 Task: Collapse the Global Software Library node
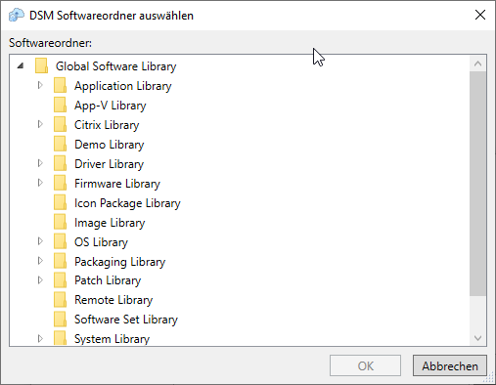pyautogui.click(x=21, y=65)
